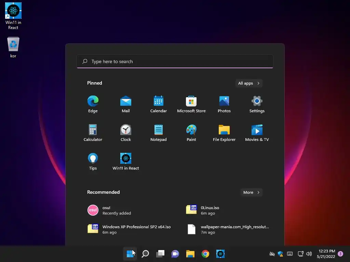Screen dimensions: 350x262
Task: Open pinned Win11 in React app
Action: 126,162
